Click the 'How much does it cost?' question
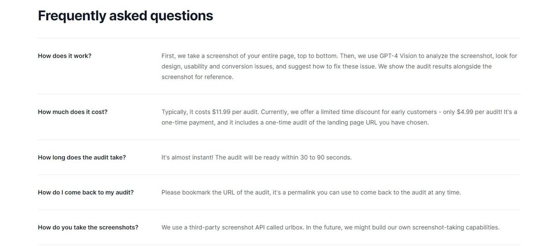Viewport: 553px width, 246px height. click(x=72, y=112)
